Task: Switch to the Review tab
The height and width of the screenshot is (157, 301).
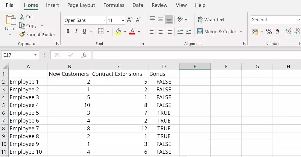Action: tap(159, 5)
